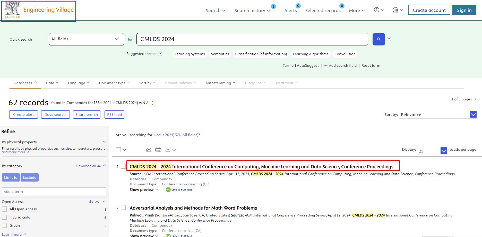Open the help question mark menu in header
The height and width of the screenshot is (237, 482).
379,10
